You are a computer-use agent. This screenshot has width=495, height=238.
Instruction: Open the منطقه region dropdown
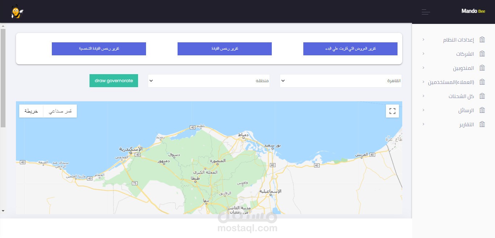click(209, 81)
